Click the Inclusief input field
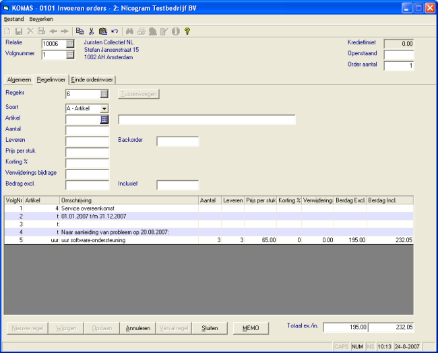438x353 pixels. 178,185
